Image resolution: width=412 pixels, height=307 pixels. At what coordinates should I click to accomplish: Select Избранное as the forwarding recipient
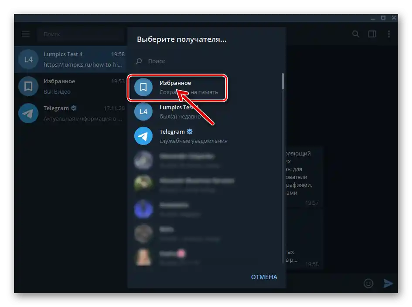(x=183, y=87)
